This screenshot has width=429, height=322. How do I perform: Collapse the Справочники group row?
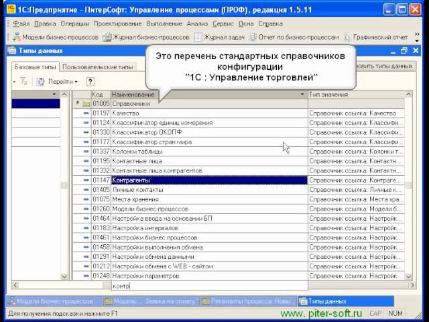click(78, 103)
